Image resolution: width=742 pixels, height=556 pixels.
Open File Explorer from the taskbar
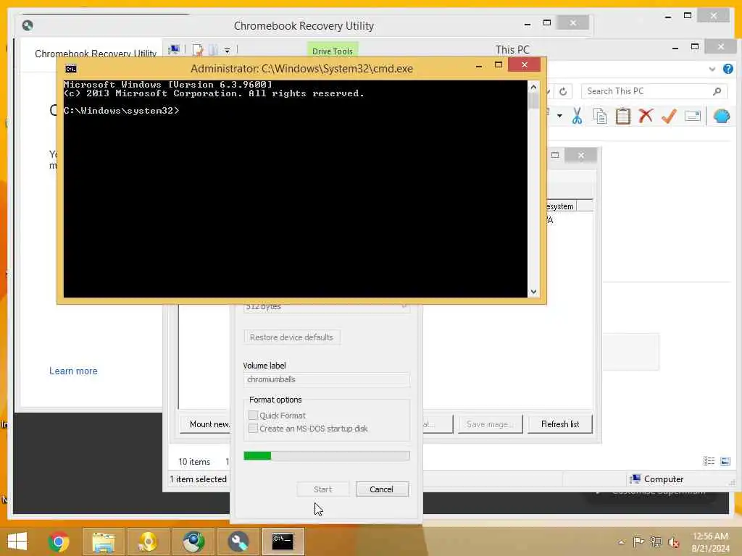(103, 542)
